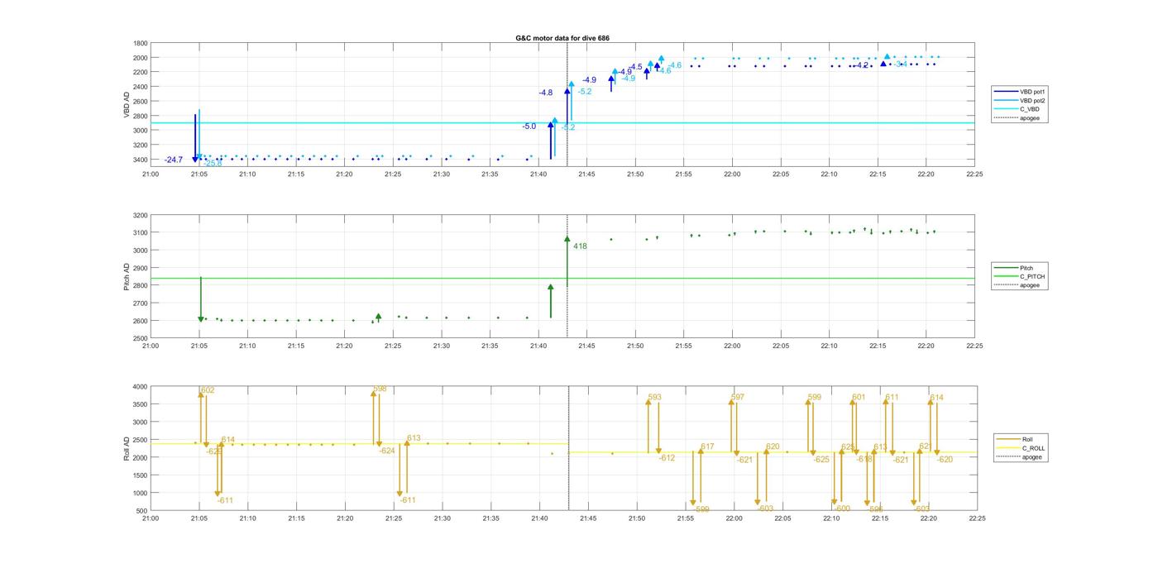Click the 'Pitch AD' y-axis label
The height and width of the screenshot is (573, 1158).
click(127, 277)
